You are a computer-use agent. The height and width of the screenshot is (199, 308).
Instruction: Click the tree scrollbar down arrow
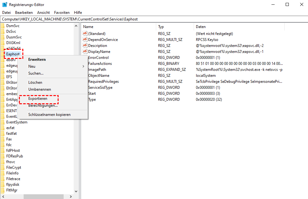76,191
